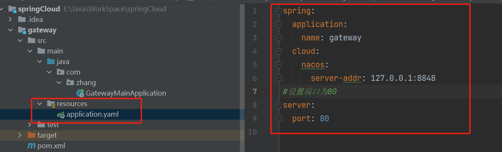The image size is (502, 152).
Task: Click the 'server-addr' key on line 6
Action: [336, 78]
